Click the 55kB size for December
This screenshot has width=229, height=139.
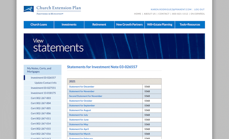coord(147,87)
